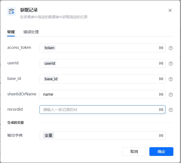Open variable picker {x} for recordId field
Screen dimensions: 181x163
(161, 109)
